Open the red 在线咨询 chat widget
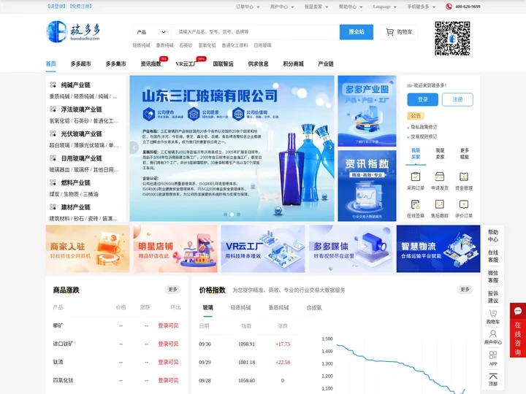 pyautogui.click(x=518, y=331)
